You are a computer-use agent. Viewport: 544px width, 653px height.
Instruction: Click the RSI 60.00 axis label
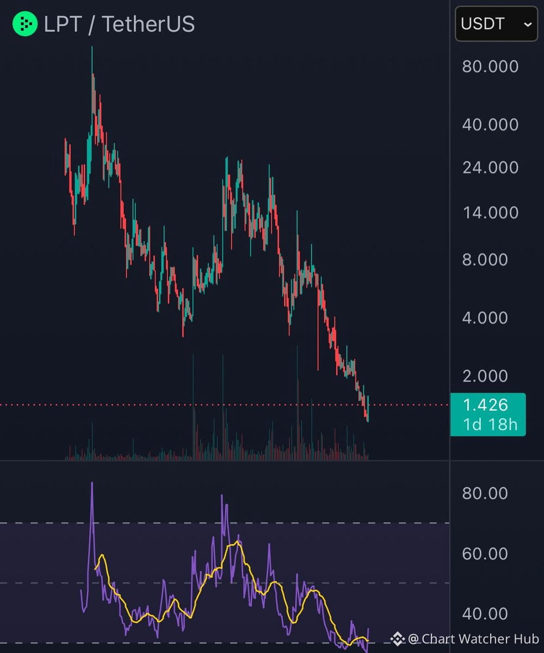click(x=485, y=553)
